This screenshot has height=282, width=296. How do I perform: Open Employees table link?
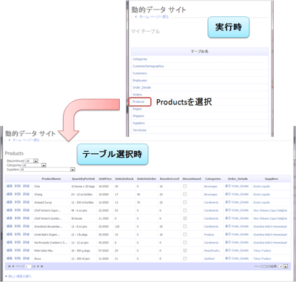click(x=140, y=81)
